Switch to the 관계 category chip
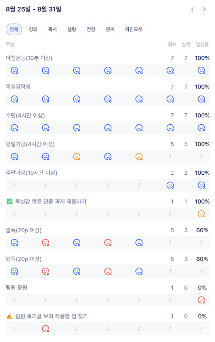Screen dimensions: 215x342 pyautogui.click(x=110, y=30)
